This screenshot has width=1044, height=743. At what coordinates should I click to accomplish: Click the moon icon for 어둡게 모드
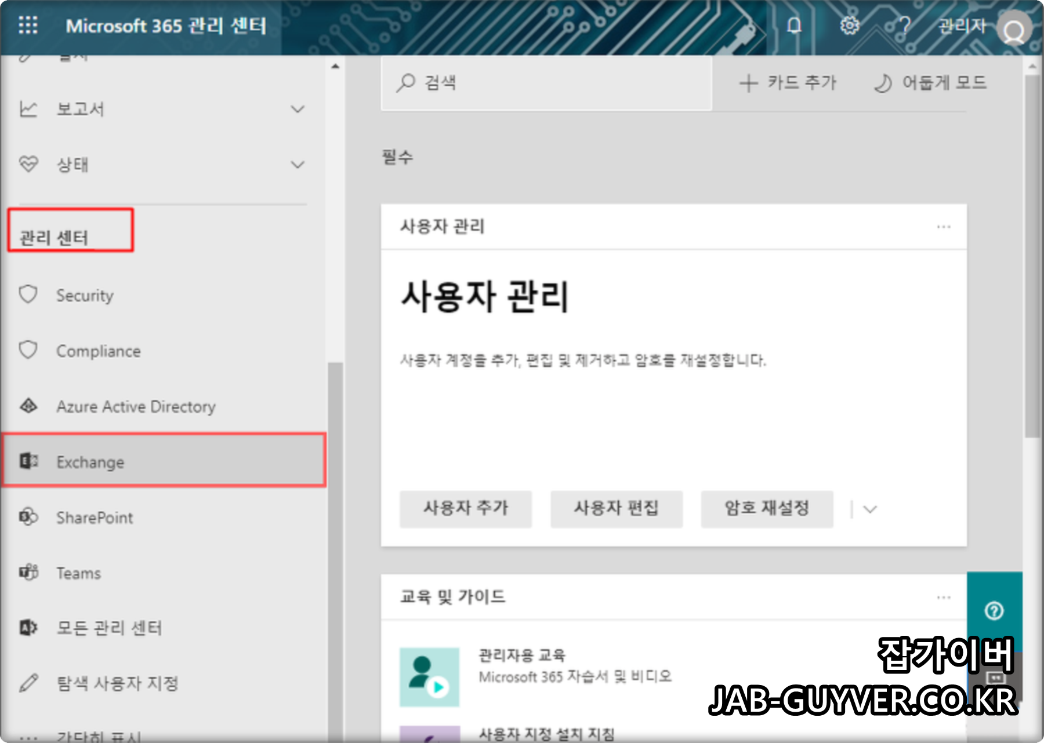(883, 83)
